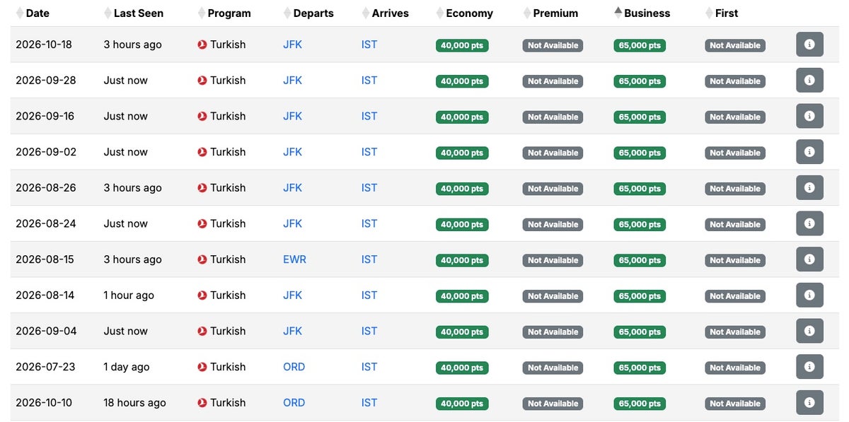
Task: Open info button for 2026-09-04 flight
Action: 809,331
